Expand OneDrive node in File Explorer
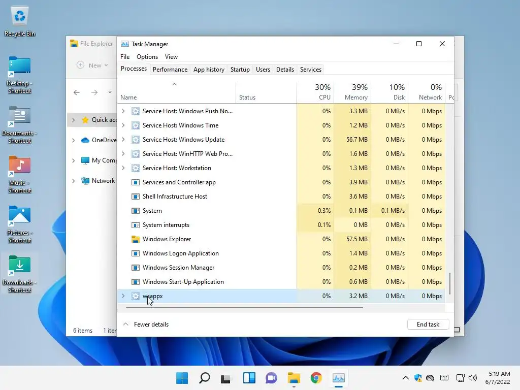This screenshot has height=390, width=520. (x=73, y=140)
